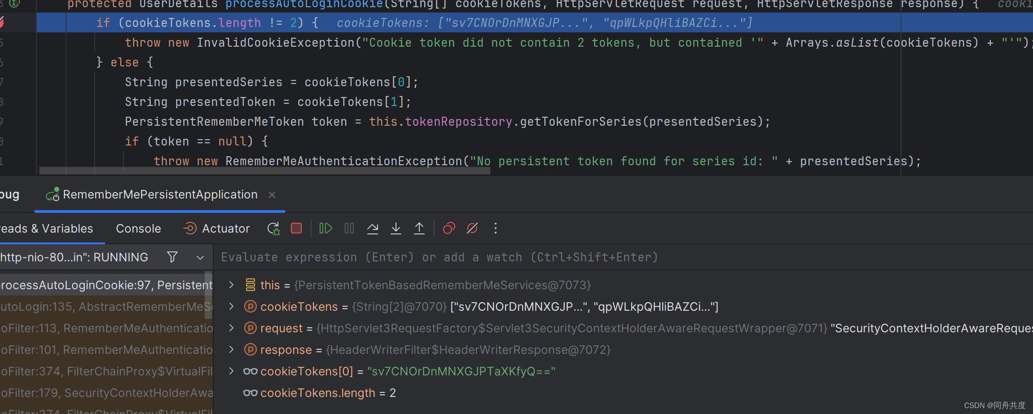Expand the 'this' variable node

tap(231, 285)
